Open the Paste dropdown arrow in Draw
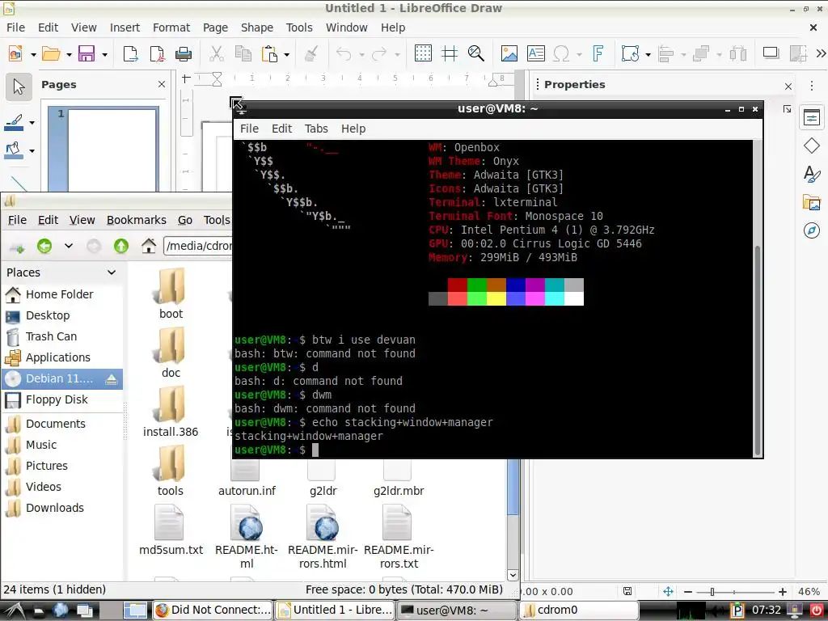The height and width of the screenshot is (621, 828). tap(287, 54)
